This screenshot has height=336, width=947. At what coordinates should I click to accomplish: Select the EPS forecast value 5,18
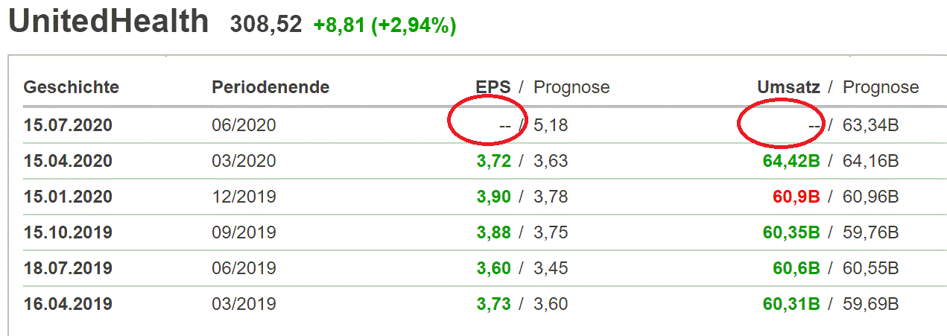coord(551,125)
